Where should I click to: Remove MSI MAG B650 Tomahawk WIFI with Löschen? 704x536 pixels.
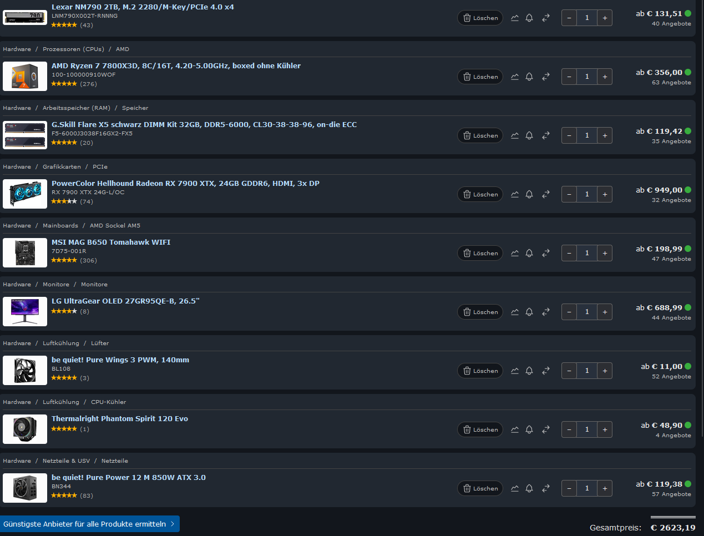click(x=480, y=253)
